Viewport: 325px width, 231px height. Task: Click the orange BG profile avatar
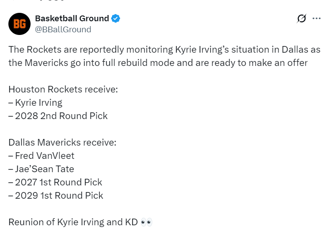coord(19,24)
